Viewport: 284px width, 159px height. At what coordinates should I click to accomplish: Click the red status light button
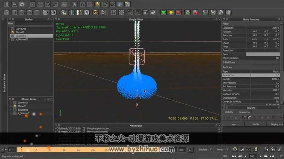(x=179, y=12)
